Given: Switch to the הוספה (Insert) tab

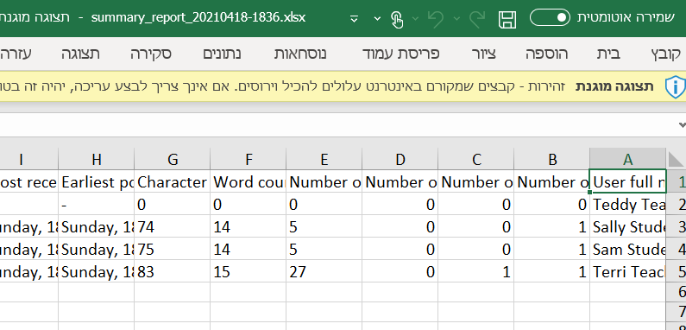Looking at the screenshot, I should 546,54.
